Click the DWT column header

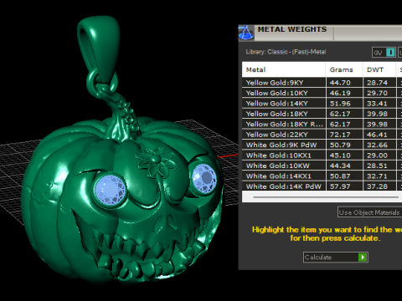click(x=379, y=69)
